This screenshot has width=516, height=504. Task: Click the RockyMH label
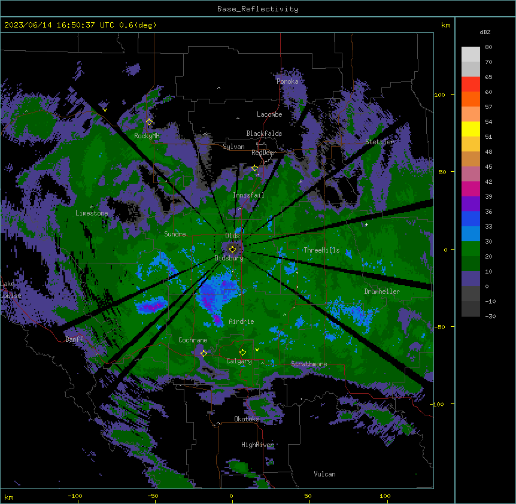[x=147, y=136]
